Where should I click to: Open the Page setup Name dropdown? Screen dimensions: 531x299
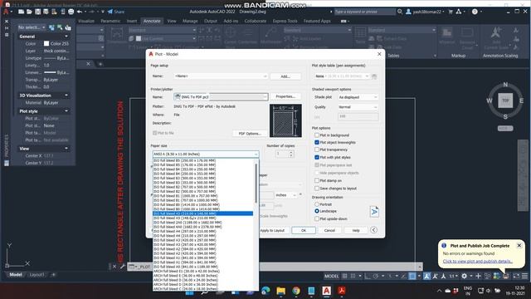coord(221,76)
